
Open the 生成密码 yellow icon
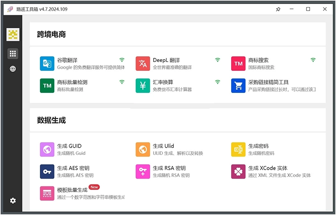point(238,149)
